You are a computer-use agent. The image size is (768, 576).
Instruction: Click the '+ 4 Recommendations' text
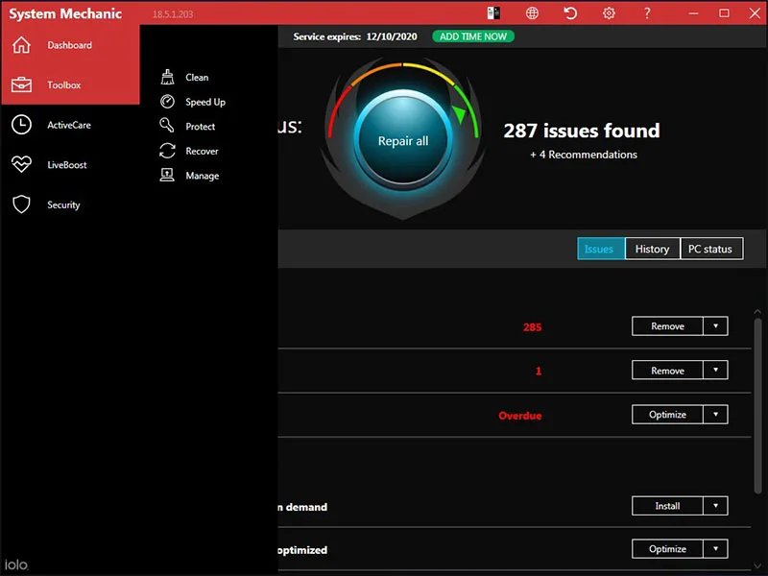(584, 155)
